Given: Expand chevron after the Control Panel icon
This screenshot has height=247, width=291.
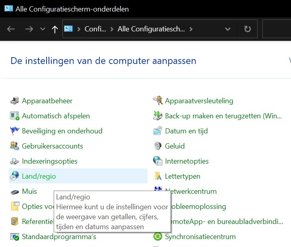Looking at the screenshot, I should tap(79, 29).
